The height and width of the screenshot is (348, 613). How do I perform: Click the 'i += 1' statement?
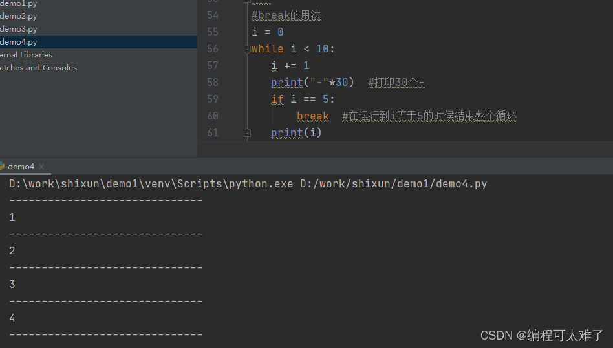[290, 66]
